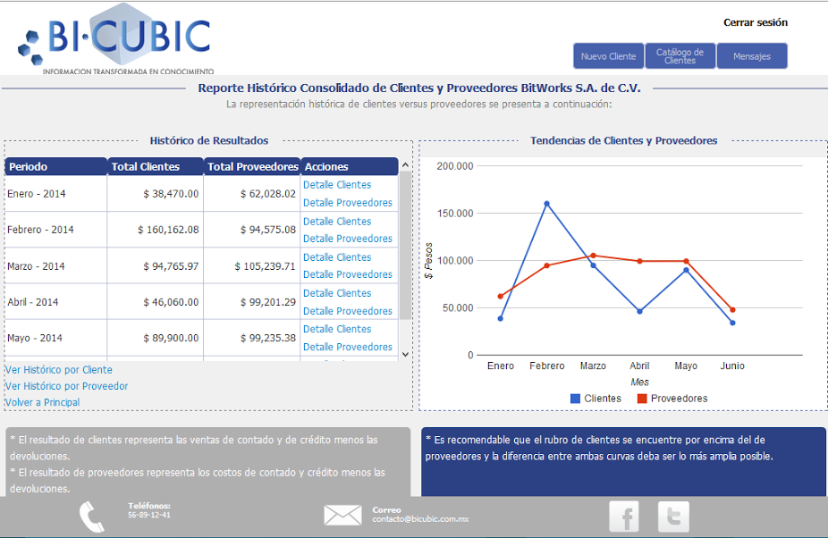Click the Periodo column header
Screen dimensions: 828x538
(56, 166)
